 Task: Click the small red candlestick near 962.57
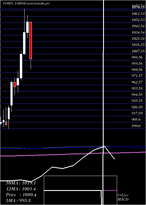point(15,84)
